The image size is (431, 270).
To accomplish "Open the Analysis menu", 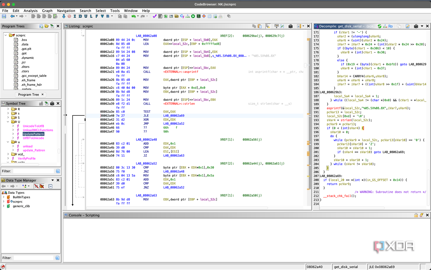I will 31,11.
